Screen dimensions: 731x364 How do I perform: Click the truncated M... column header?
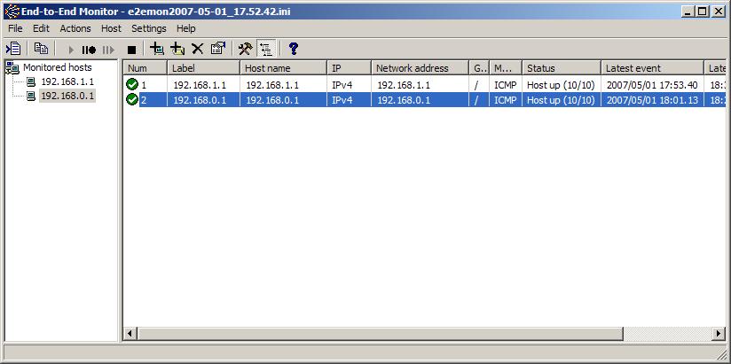click(506, 68)
